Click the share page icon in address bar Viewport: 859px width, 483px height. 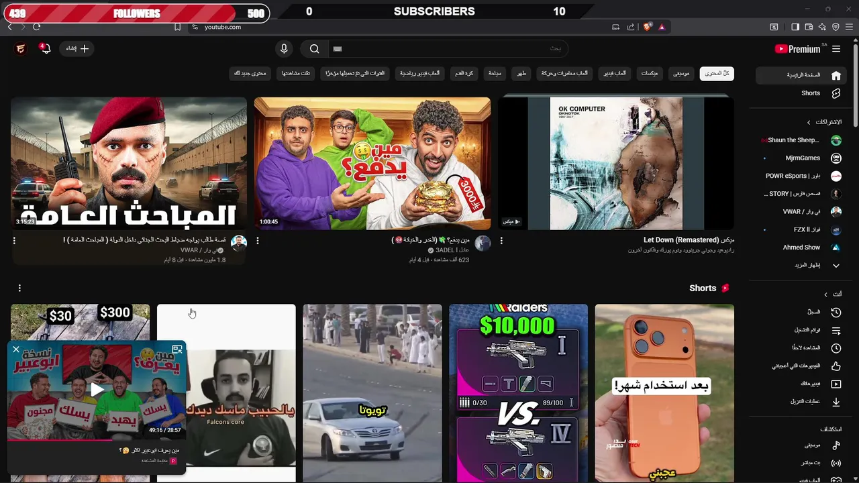631,27
